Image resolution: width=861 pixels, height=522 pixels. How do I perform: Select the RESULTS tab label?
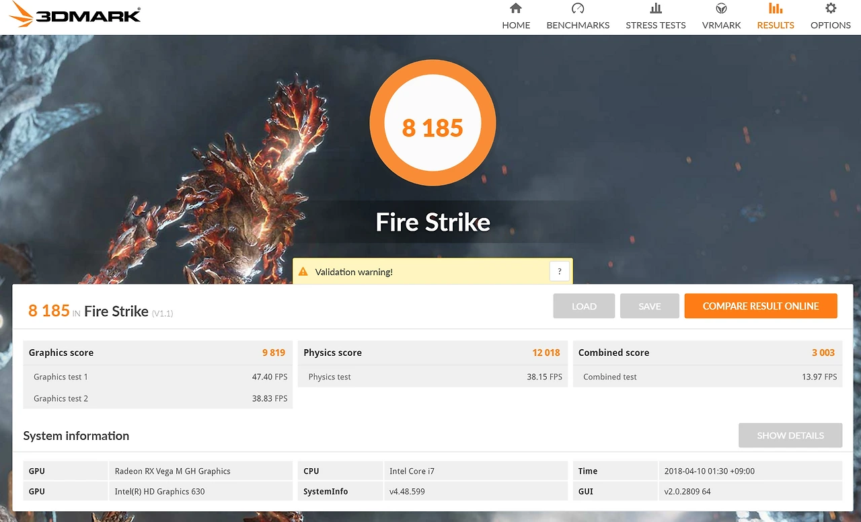776,26
